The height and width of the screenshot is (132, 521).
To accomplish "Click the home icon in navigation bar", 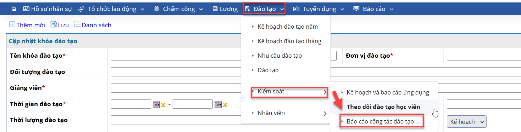I will point(14,9).
